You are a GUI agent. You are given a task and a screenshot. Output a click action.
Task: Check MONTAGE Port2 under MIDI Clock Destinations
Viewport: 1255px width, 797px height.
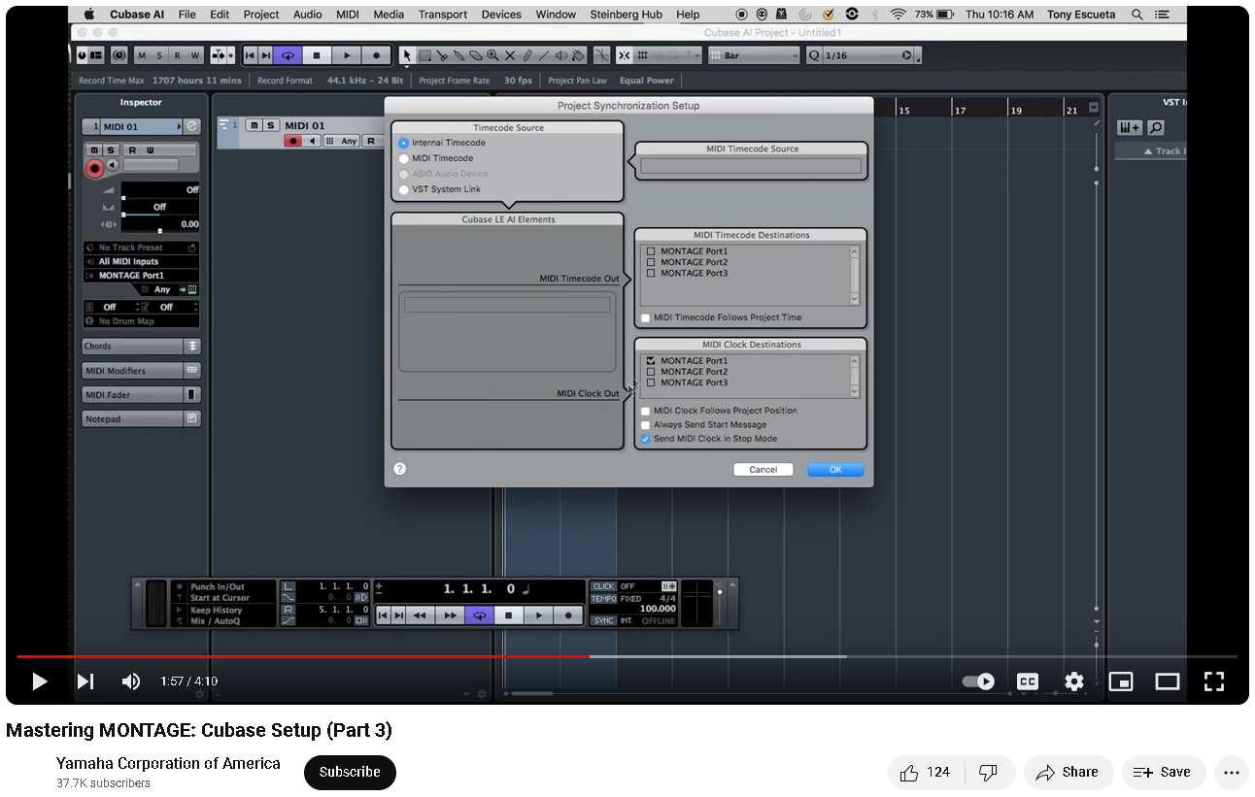pyautogui.click(x=651, y=372)
